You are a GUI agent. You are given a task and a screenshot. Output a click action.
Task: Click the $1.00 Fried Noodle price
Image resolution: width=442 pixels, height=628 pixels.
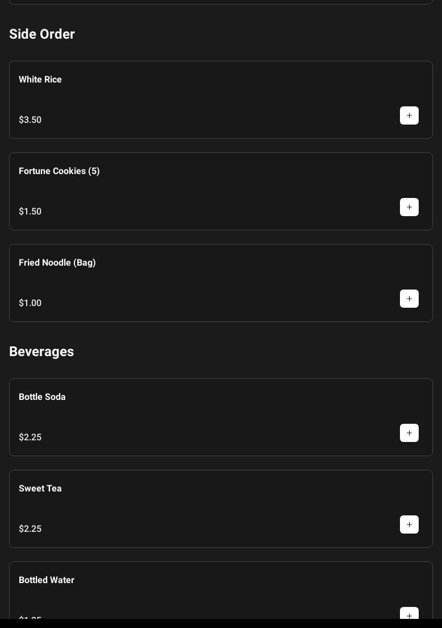point(30,303)
